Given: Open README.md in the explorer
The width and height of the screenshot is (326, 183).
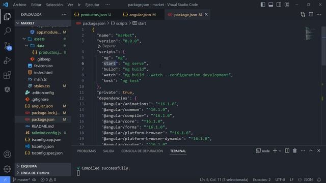Looking at the screenshot, I should [x=43, y=126].
